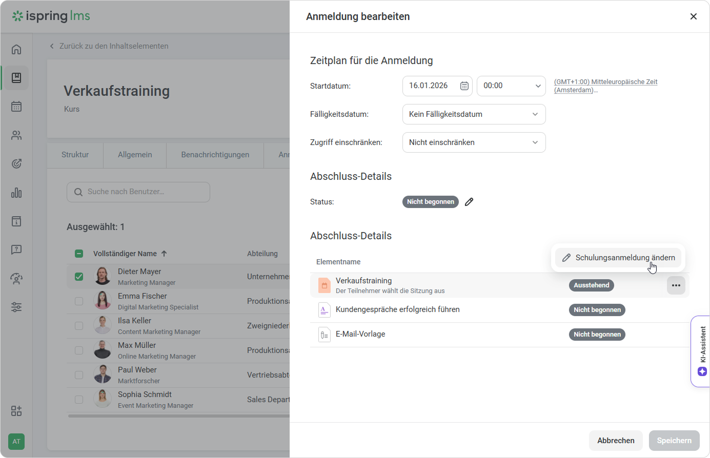Switch to the Benachrichtigungen tab
The width and height of the screenshot is (710, 458).
click(215, 155)
